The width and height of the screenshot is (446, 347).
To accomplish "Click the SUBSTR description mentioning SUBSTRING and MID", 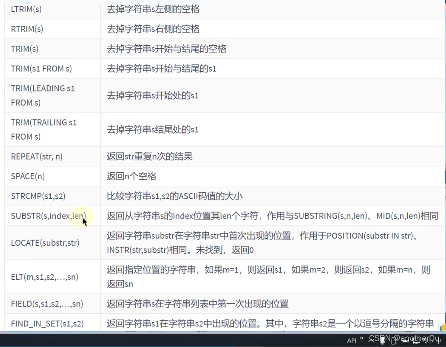I will 272,216.
